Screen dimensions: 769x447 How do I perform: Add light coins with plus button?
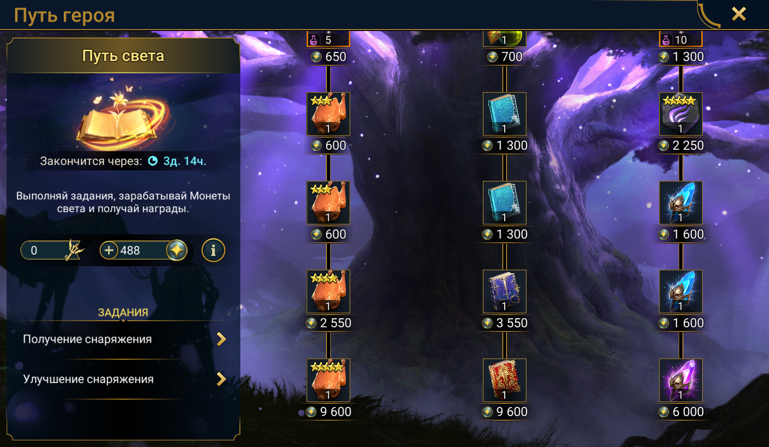pos(109,250)
